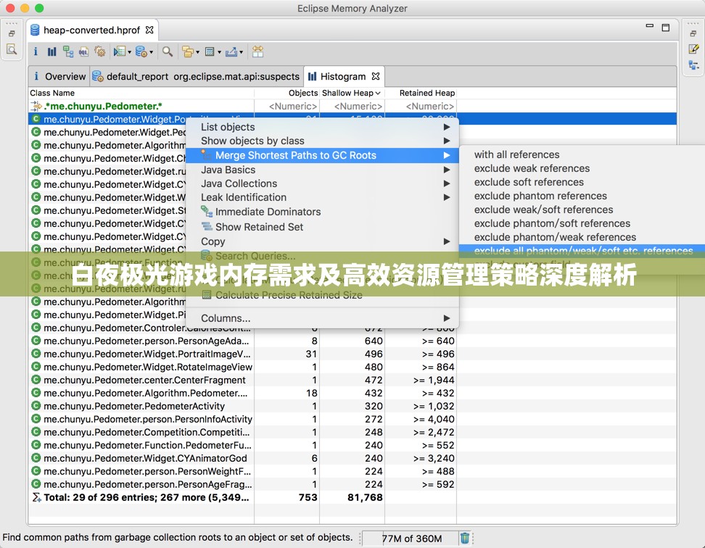Select Merge Shortest Paths to GC Roots
Viewport: 705px width, 548px height.
point(322,155)
